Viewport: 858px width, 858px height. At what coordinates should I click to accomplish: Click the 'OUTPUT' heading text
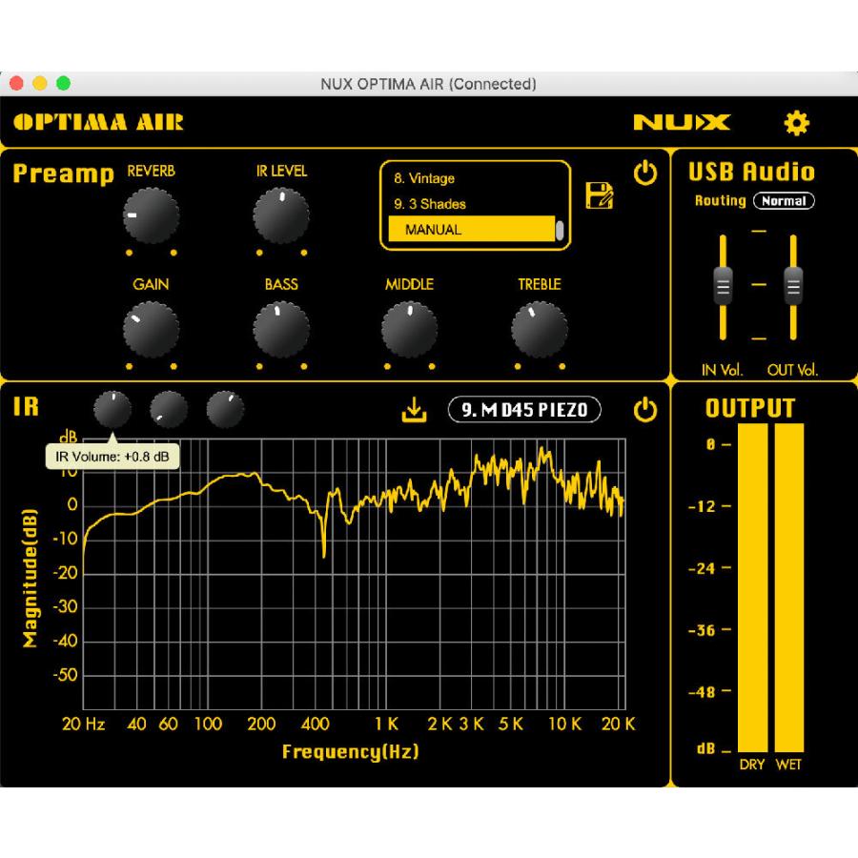[x=750, y=408]
